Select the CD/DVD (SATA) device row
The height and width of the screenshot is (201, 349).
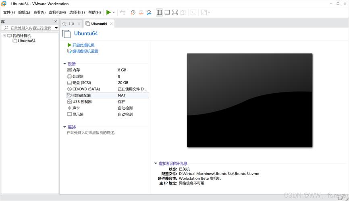click(108, 89)
